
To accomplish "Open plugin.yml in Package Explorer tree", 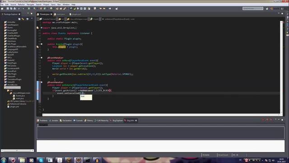I will coord(13,107).
